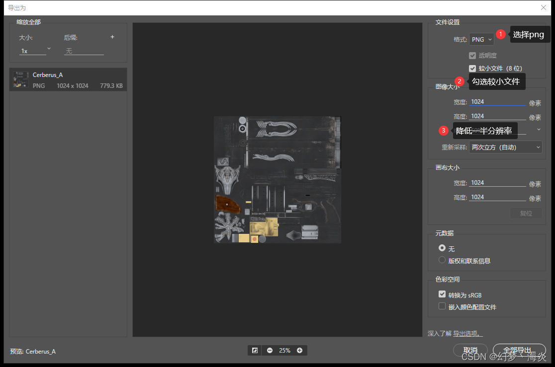Click the disabled Reset button
The width and height of the screenshot is (555, 367).
pos(526,213)
